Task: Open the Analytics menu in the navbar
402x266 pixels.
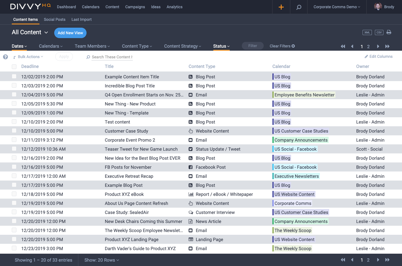Action: [174, 7]
